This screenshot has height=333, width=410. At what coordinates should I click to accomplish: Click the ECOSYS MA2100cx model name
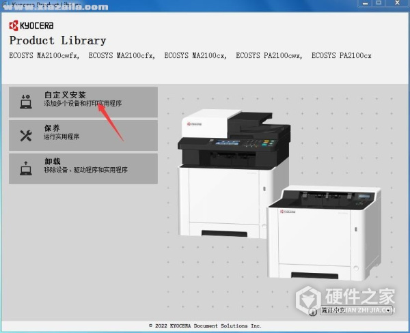click(x=195, y=56)
